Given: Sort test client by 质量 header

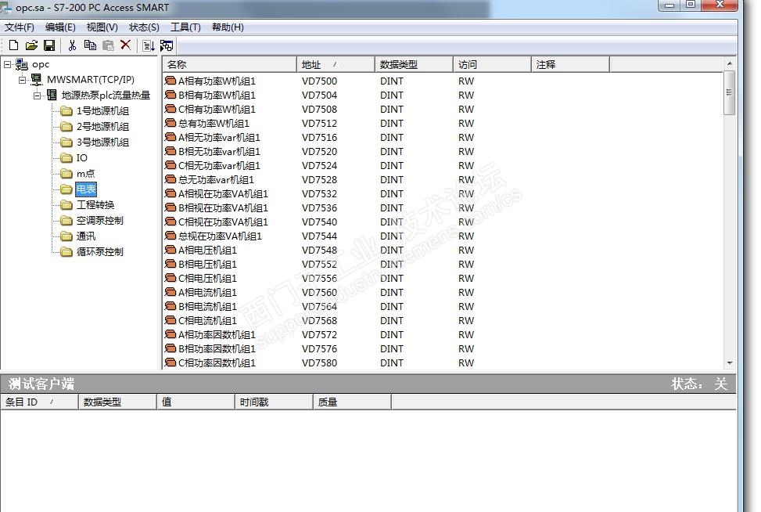Looking at the screenshot, I should [x=352, y=402].
